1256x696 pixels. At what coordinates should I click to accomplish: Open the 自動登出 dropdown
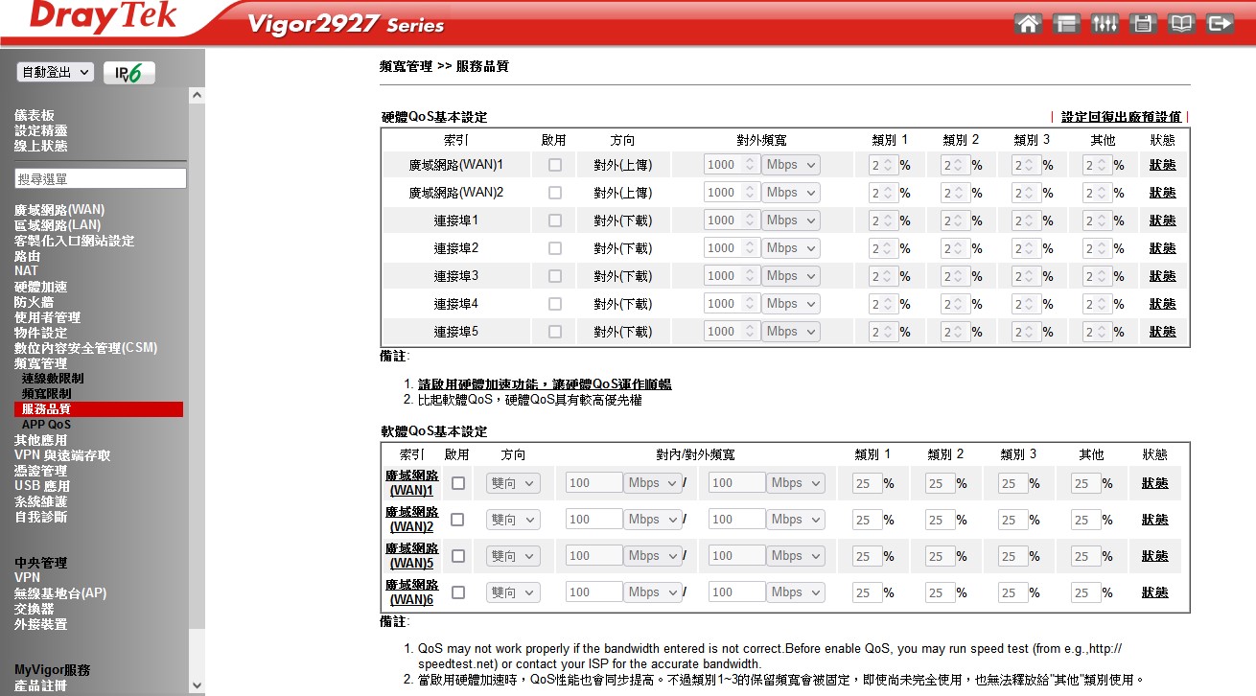click(x=56, y=72)
